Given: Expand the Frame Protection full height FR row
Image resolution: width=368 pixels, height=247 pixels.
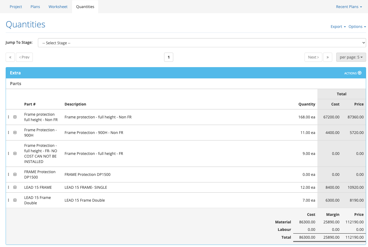Looking at the screenshot, I should click(x=15, y=154).
